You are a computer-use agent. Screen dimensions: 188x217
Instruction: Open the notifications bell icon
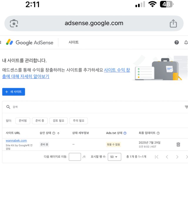186,42
